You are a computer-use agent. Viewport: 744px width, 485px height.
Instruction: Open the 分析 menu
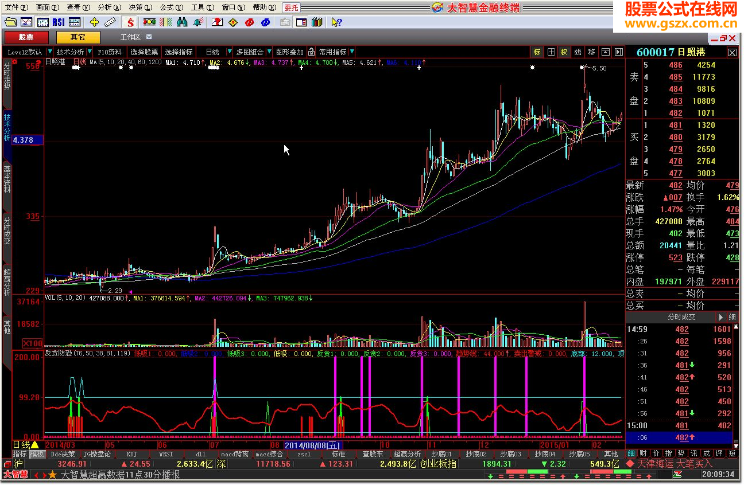click(x=109, y=7)
